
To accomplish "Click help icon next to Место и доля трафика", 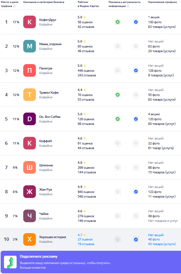I will coord(14,6).
